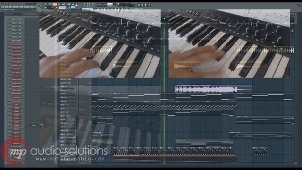Open the EDIT menu

point(6,7)
